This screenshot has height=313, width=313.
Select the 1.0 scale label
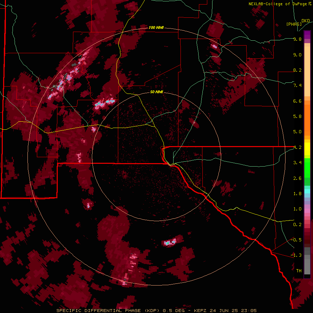[297, 209]
